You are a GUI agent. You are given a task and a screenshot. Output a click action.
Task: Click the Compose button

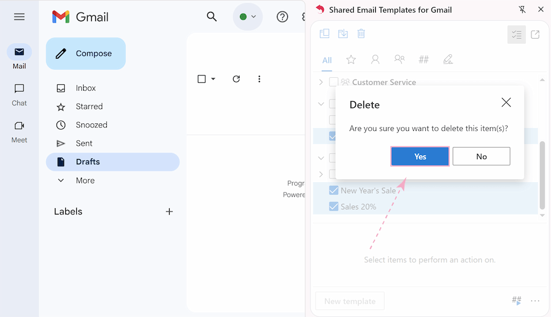86,54
